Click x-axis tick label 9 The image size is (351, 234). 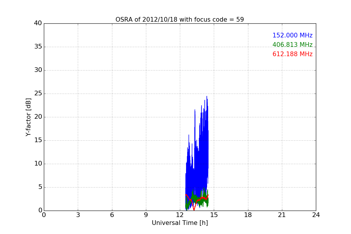(x=146, y=215)
